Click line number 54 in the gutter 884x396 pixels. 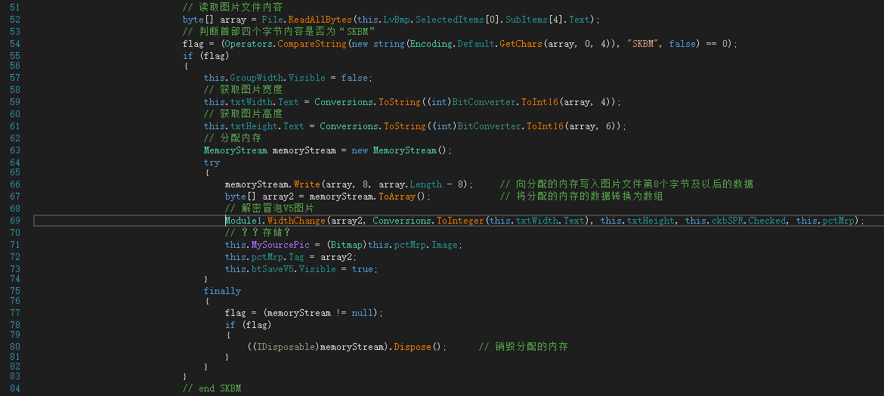(15, 43)
